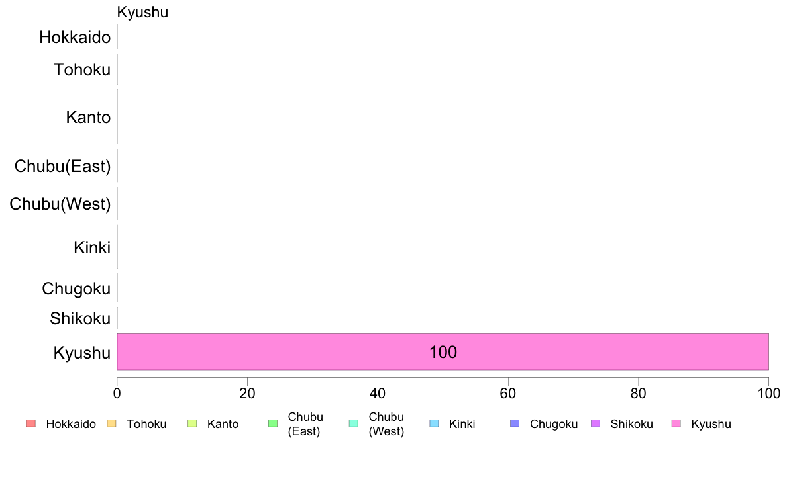The image size is (787, 487).
Task: Click the Tohoku legend color swatch
Action: pos(111,423)
